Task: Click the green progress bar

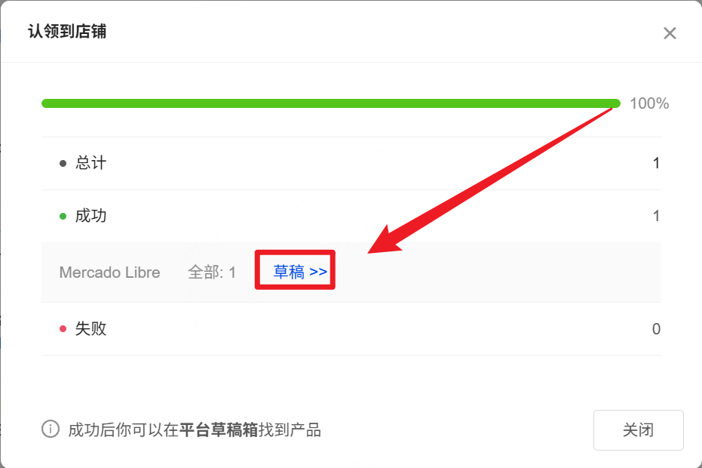Action: (331, 103)
